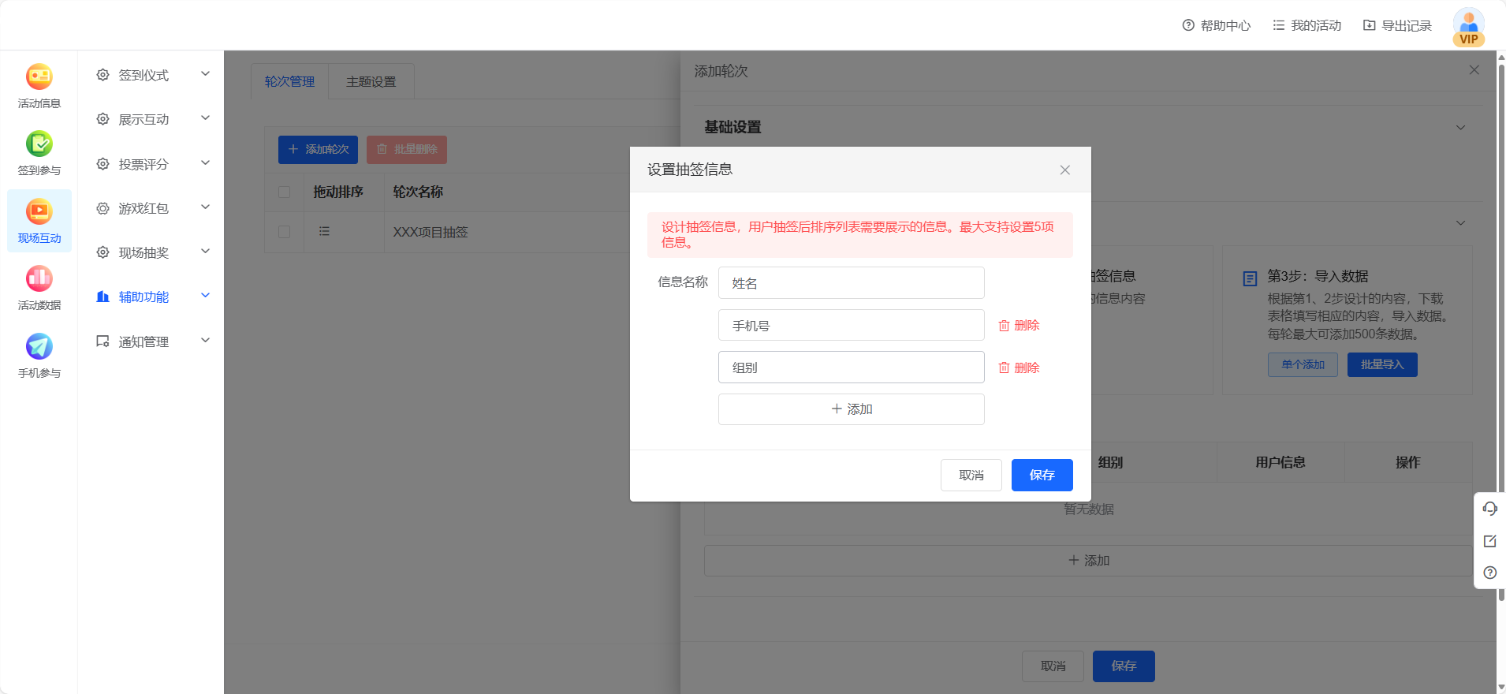
Task: Delete the 手机号 field
Action: pos(1019,326)
